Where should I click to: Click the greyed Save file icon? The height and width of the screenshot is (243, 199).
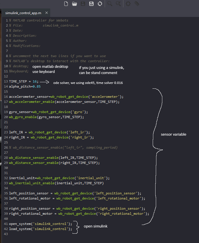[x=83, y=4]
